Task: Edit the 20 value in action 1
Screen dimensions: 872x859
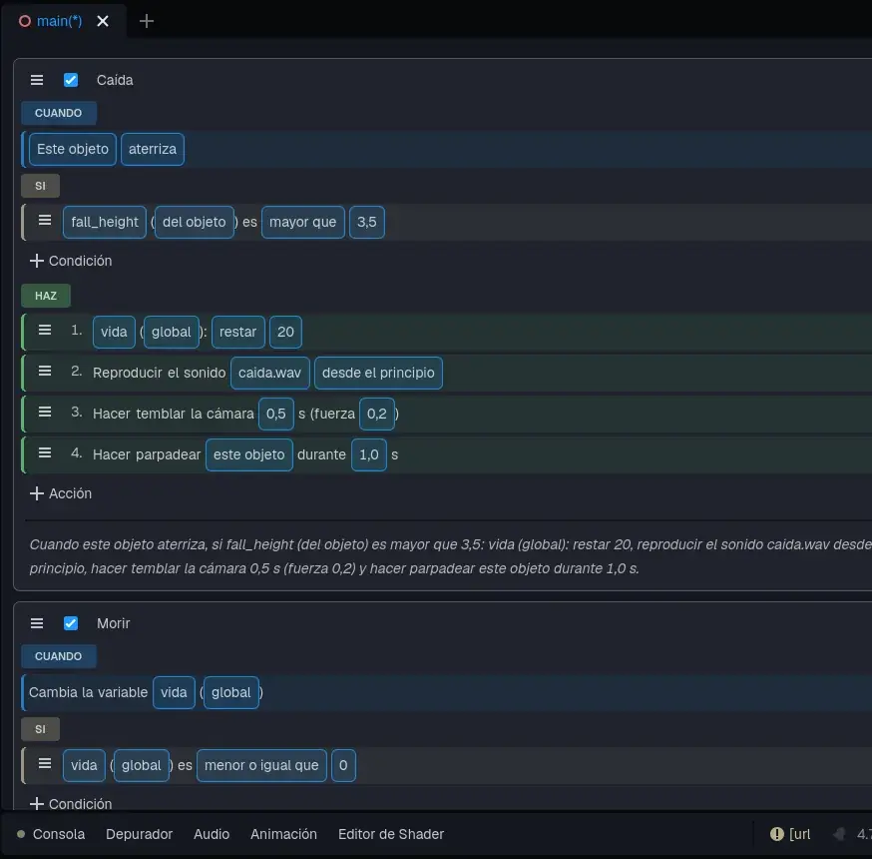Action: [286, 332]
